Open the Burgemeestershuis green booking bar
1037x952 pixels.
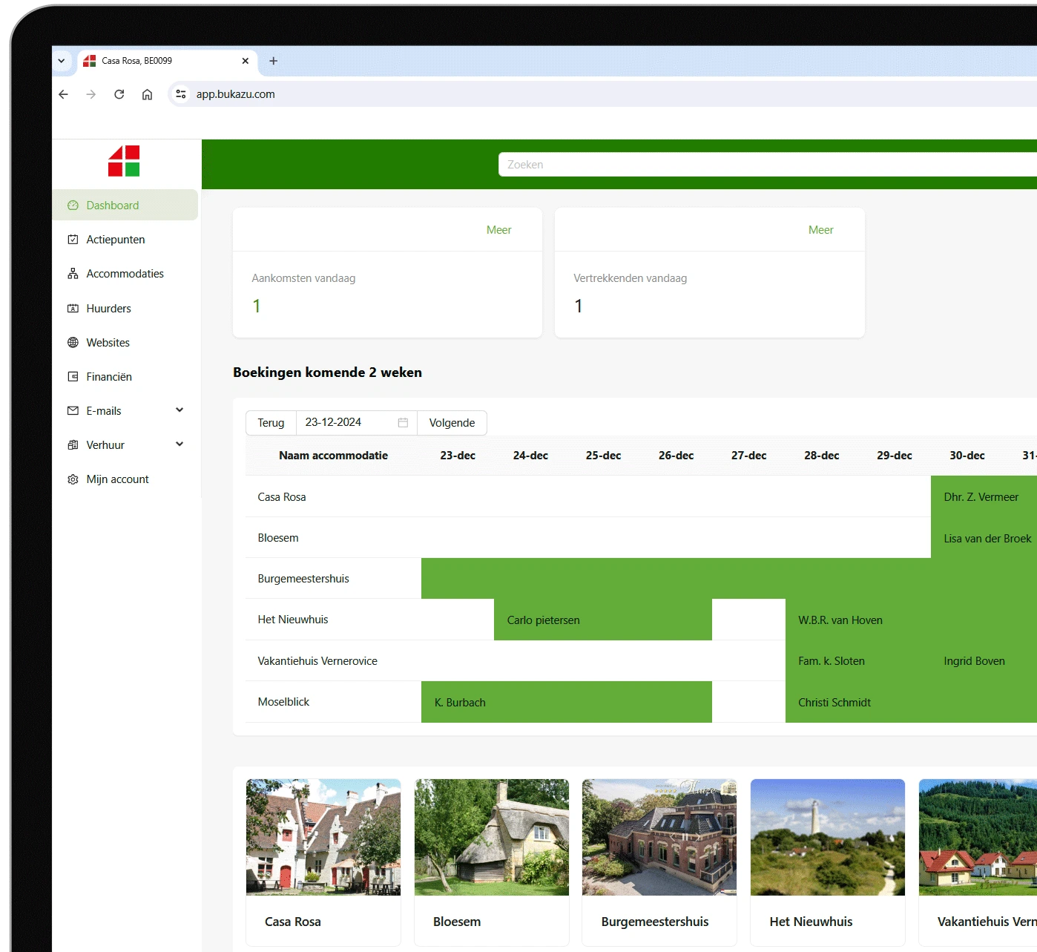[729, 579]
